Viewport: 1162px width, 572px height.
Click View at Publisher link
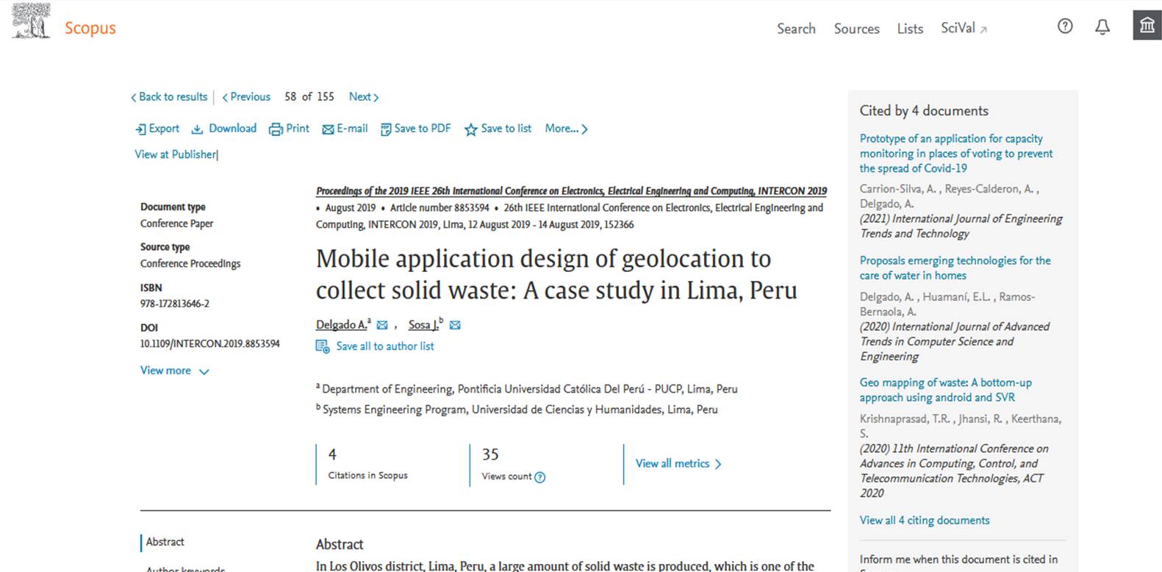176,154
